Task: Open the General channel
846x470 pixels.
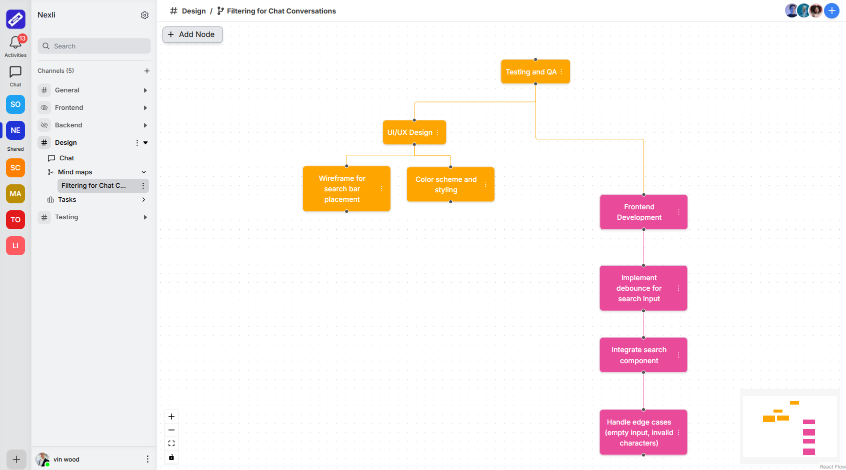Action: [67, 90]
